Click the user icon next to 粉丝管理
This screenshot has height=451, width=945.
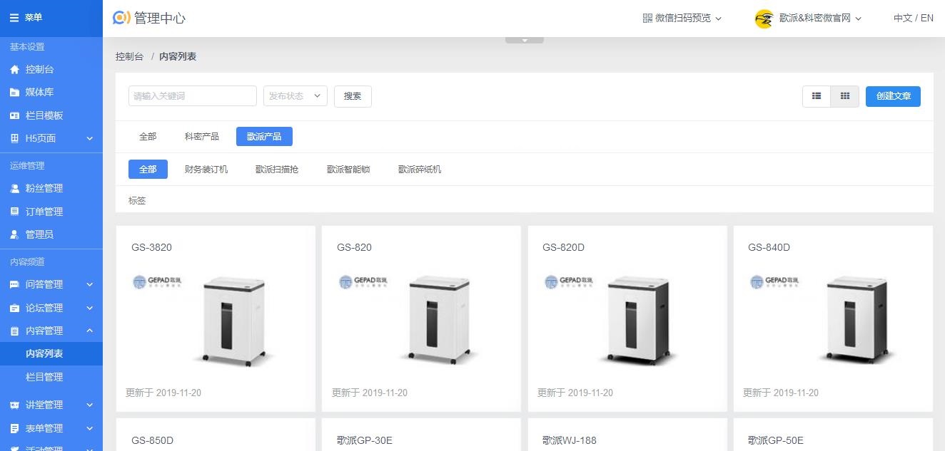(x=14, y=189)
